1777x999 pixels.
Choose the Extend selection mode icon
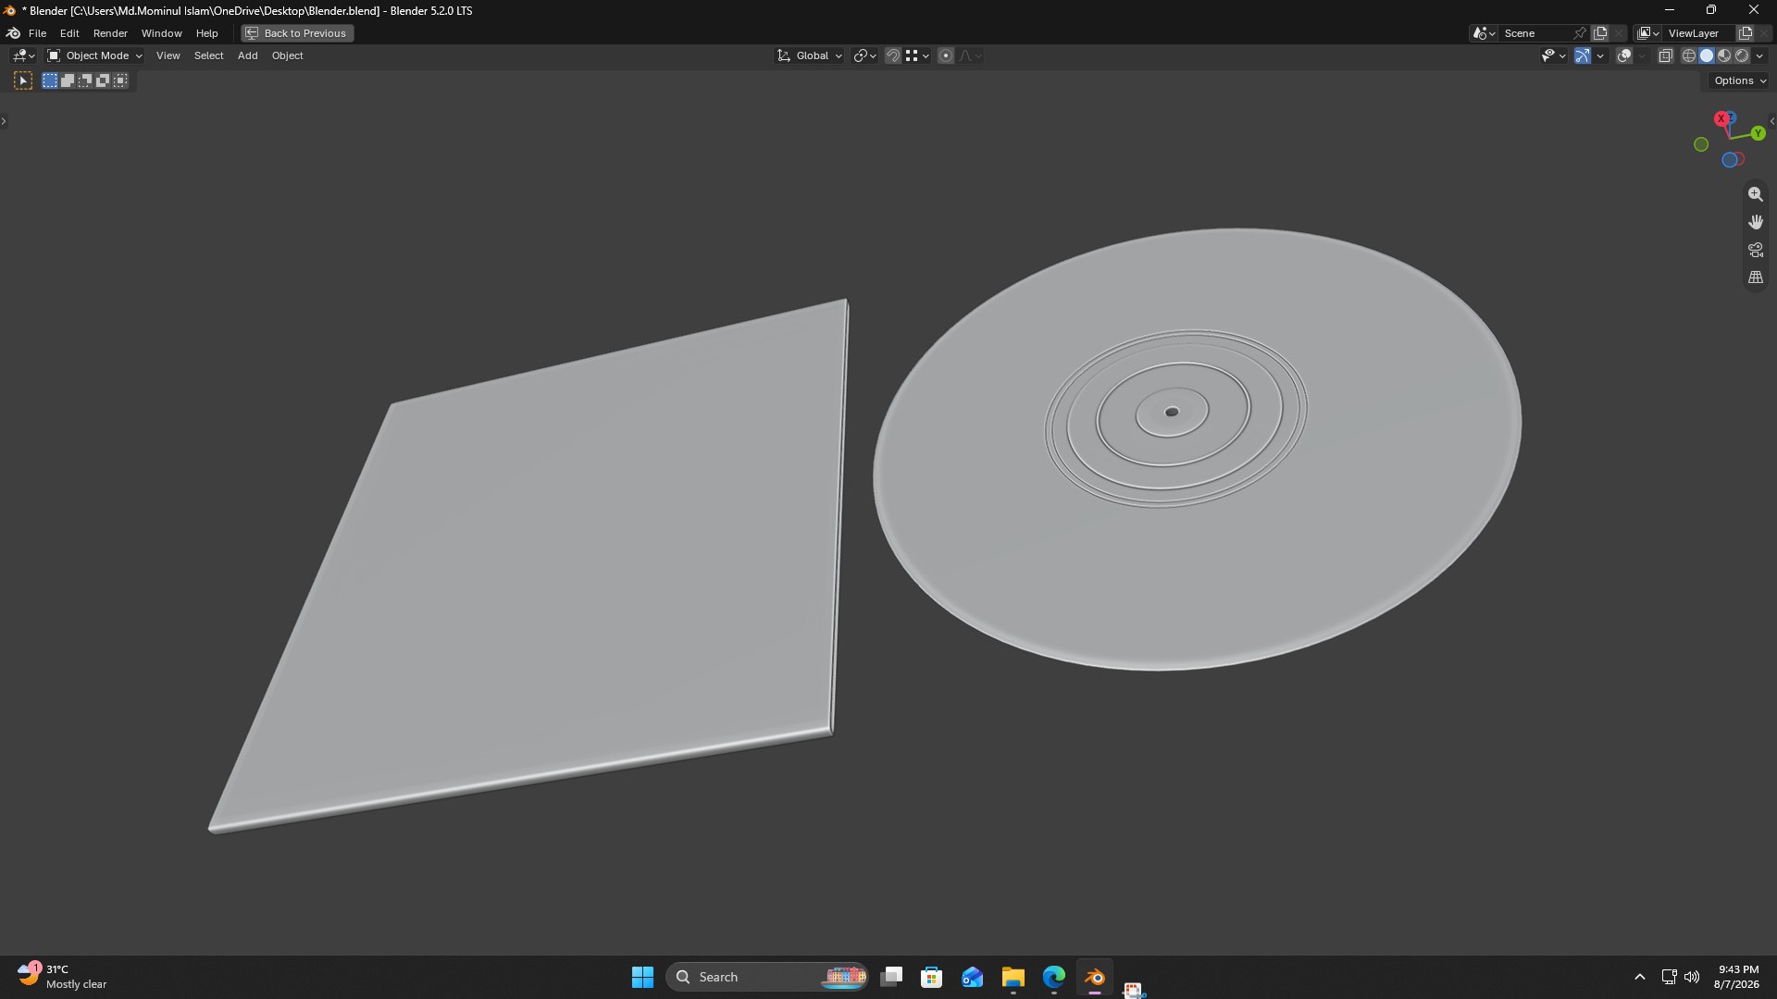coord(68,81)
